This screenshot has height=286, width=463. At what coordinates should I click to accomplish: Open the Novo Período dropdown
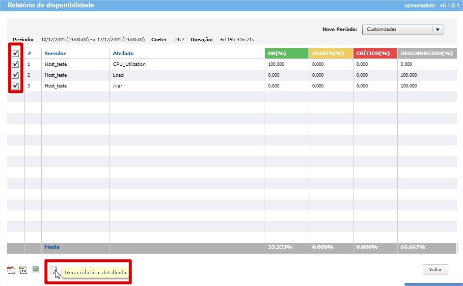tap(402, 29)
